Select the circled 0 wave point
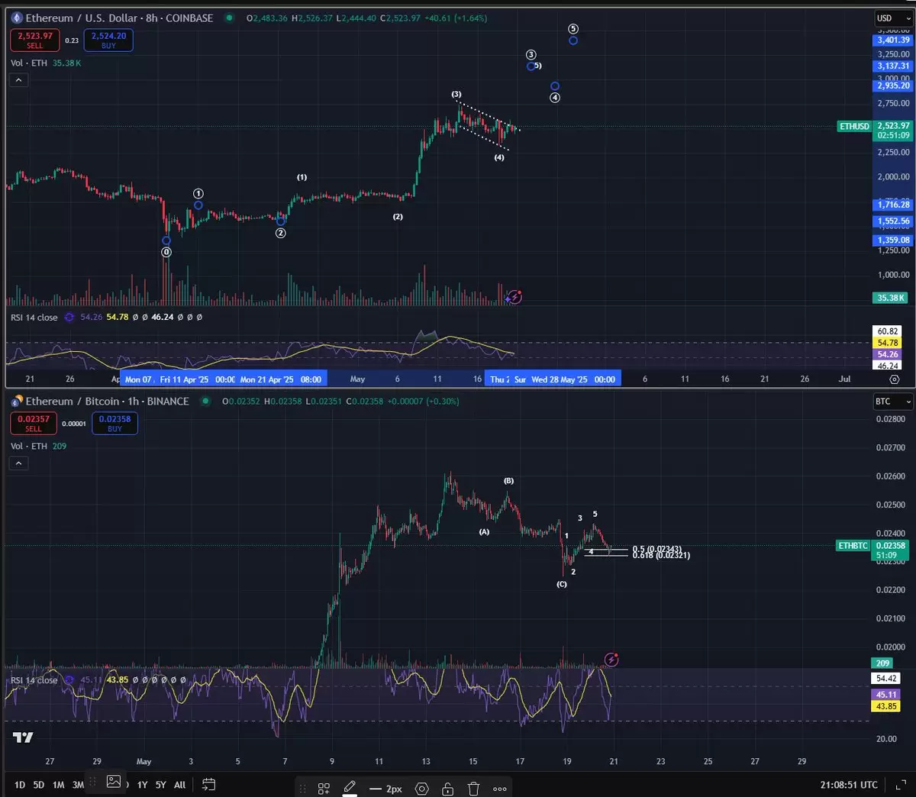 click(166, 252)
